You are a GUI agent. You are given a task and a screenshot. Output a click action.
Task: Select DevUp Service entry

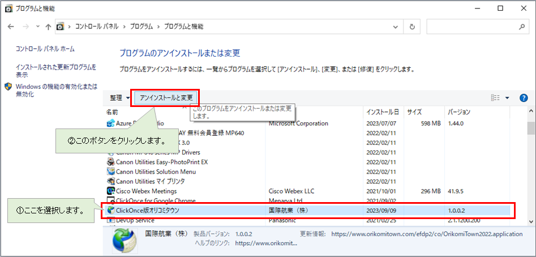tap(308, 220)
